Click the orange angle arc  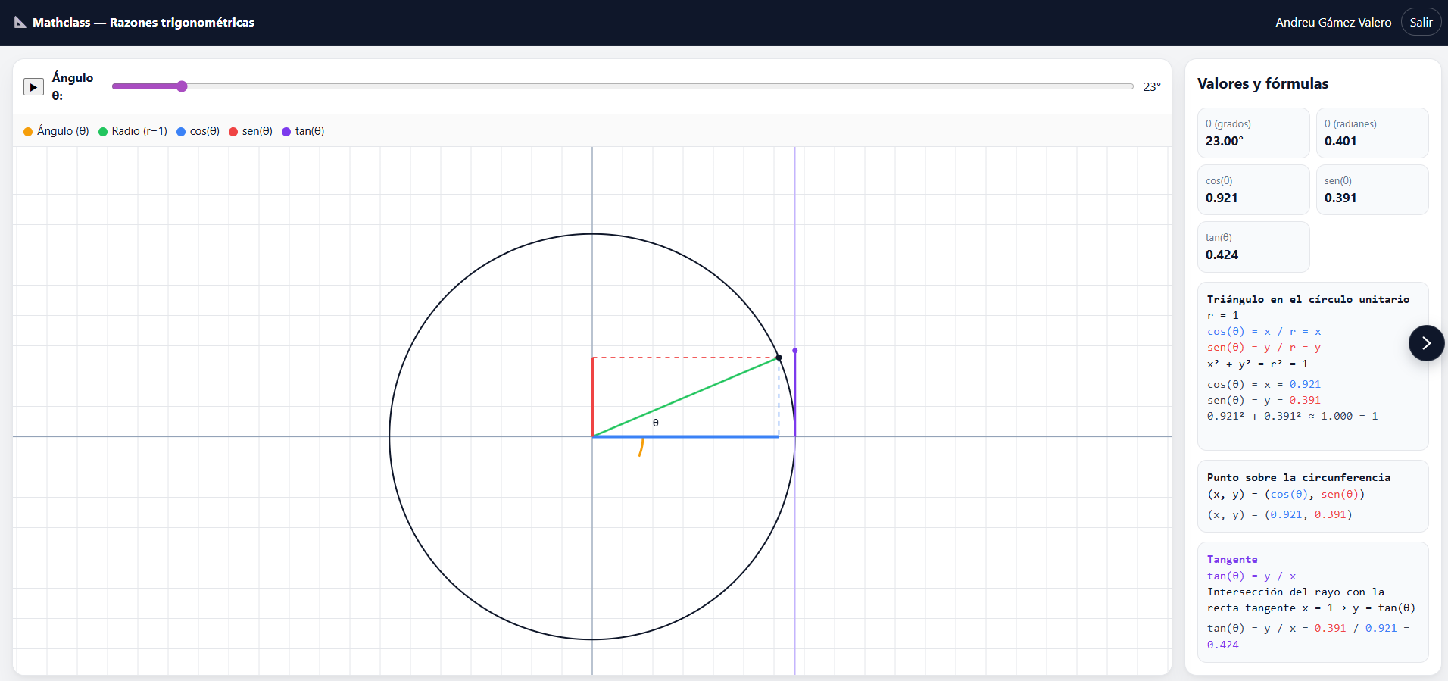pos(641,447)
